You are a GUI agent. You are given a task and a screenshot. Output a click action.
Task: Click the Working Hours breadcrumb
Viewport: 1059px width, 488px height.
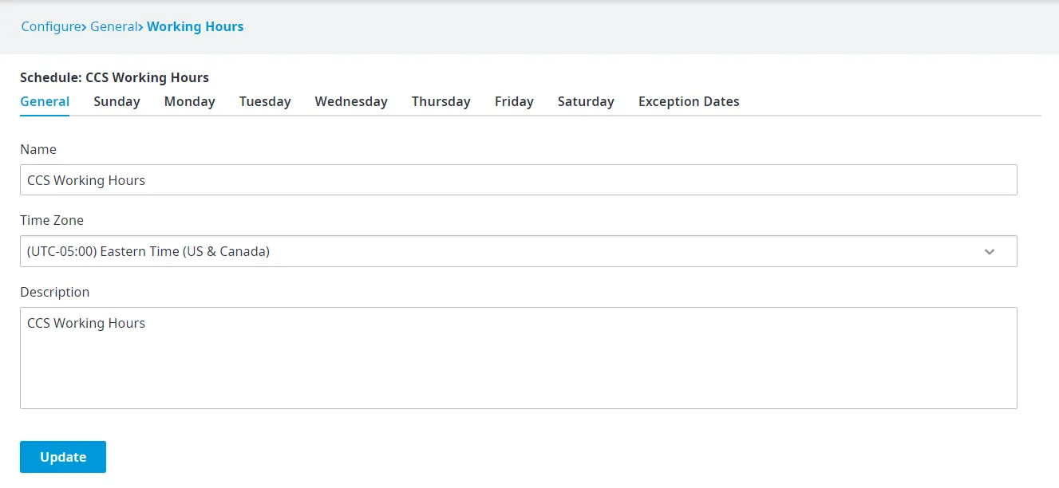tap(196, 26)
